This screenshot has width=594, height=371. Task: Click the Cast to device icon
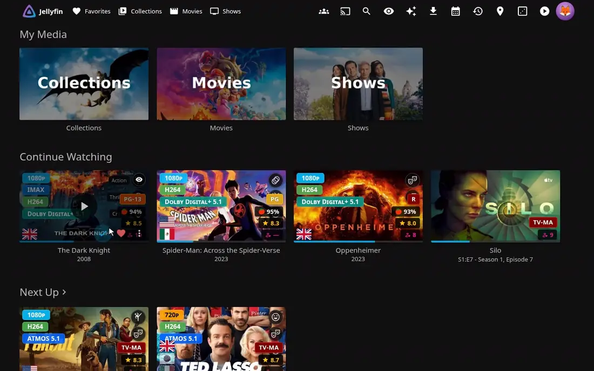coord(345,11)
